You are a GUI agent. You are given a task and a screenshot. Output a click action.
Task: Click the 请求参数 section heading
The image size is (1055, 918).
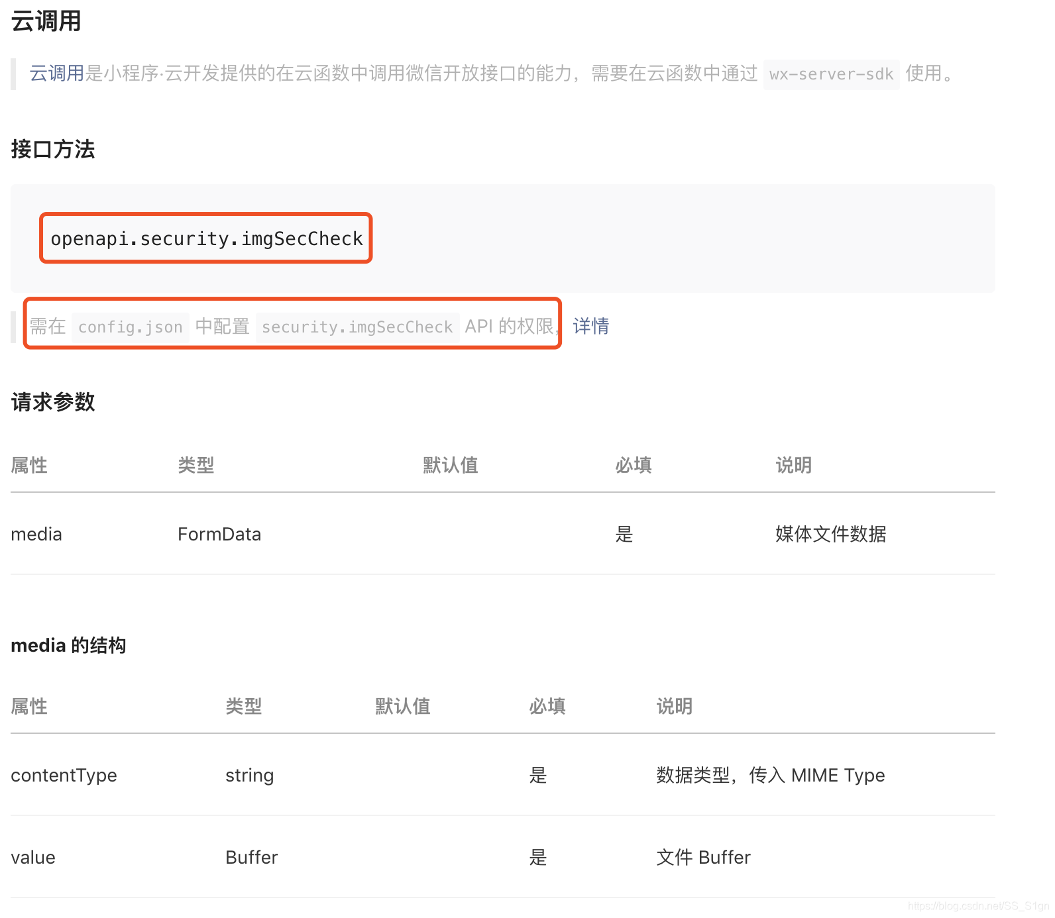(53, 402)
